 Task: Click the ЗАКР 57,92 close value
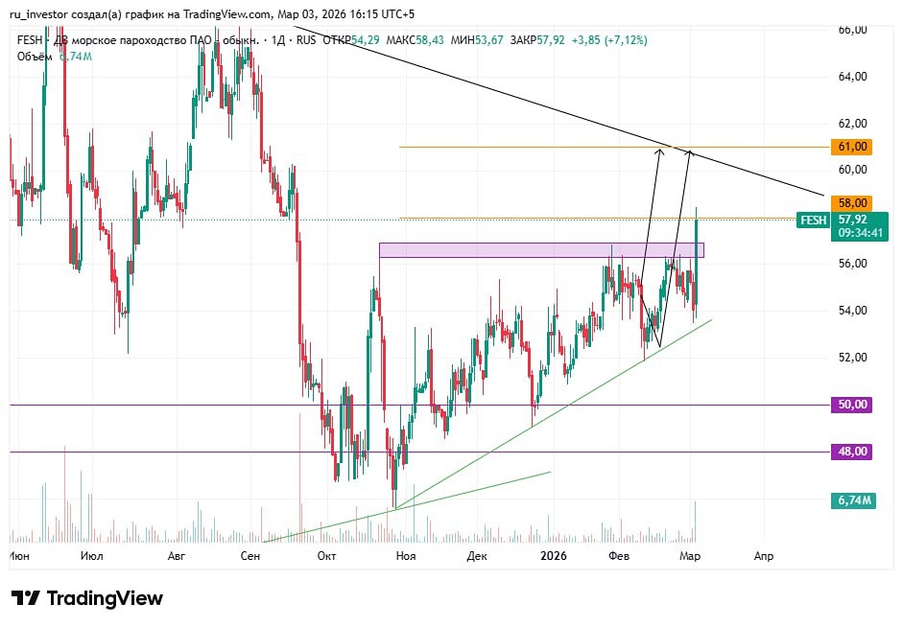click(x=538, y=40)
